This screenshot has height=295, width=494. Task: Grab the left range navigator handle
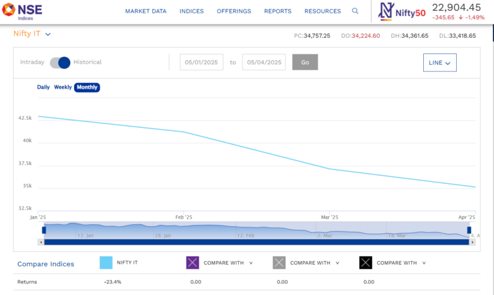(x=44, y=230)
